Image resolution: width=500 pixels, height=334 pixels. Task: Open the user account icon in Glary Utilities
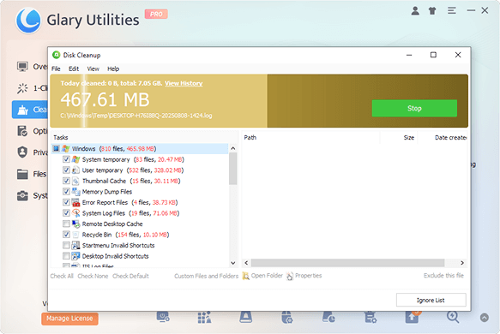[415, 11]
